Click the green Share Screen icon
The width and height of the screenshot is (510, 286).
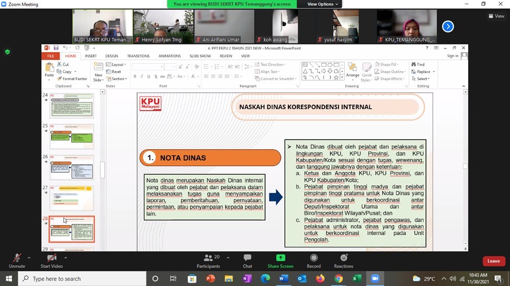pos(280,258)
